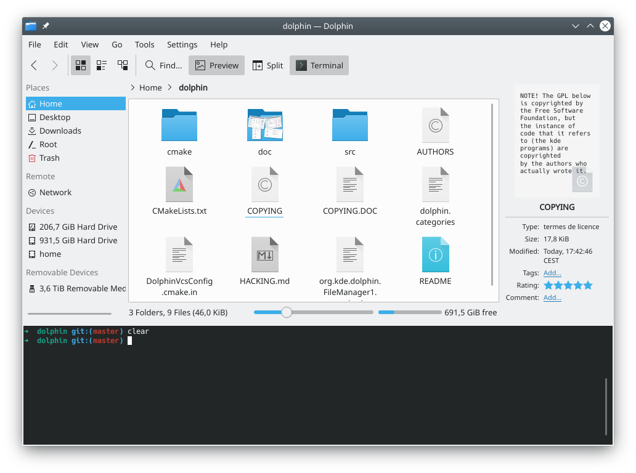Open the Help menu

[x=219, y=44]
